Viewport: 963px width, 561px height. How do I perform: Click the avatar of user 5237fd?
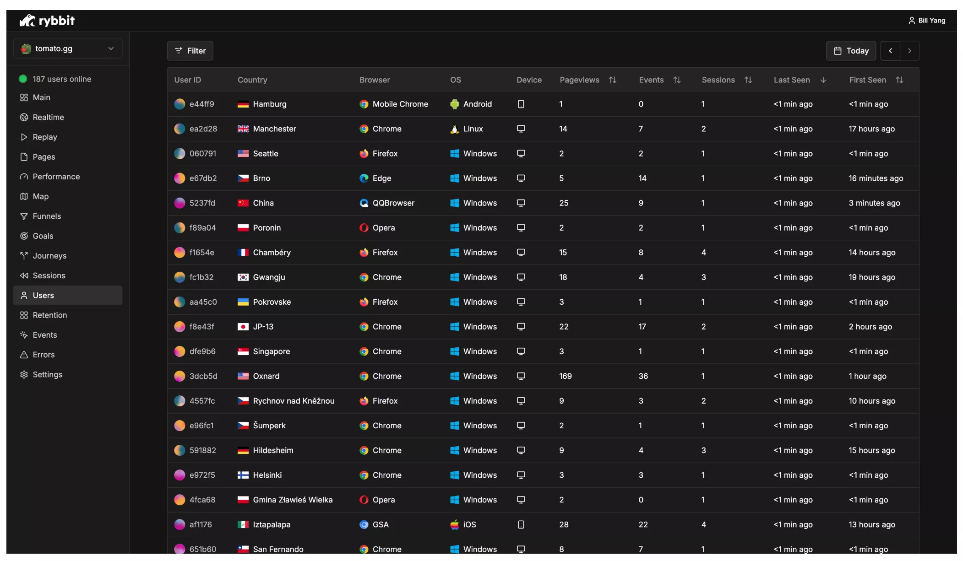coord(180,203)
